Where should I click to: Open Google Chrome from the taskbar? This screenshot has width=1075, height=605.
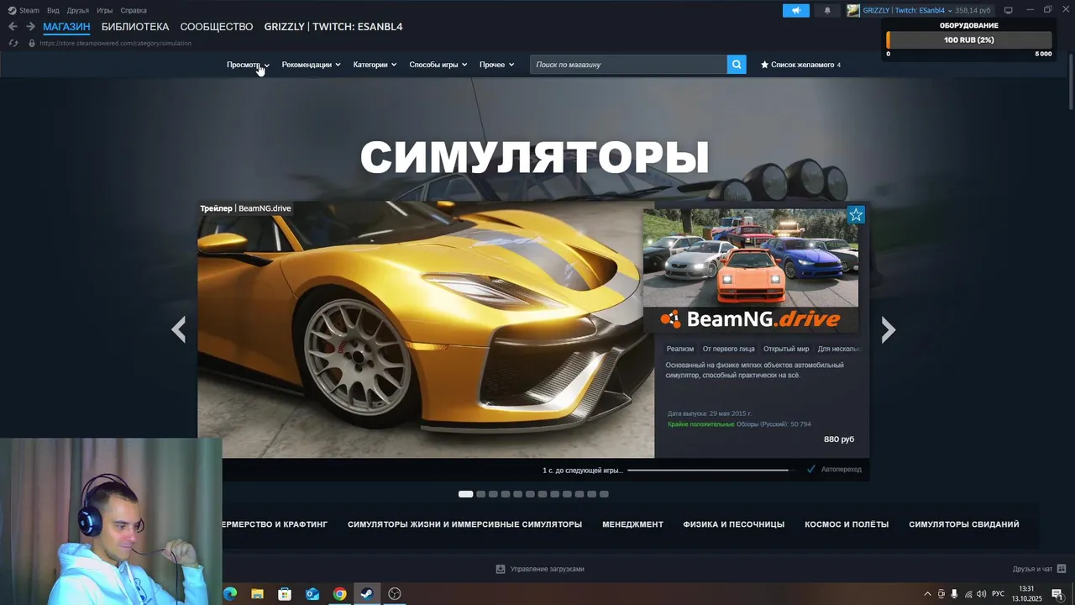click(339, 594)
